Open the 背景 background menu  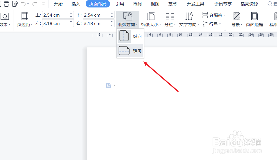pos(237,20)
